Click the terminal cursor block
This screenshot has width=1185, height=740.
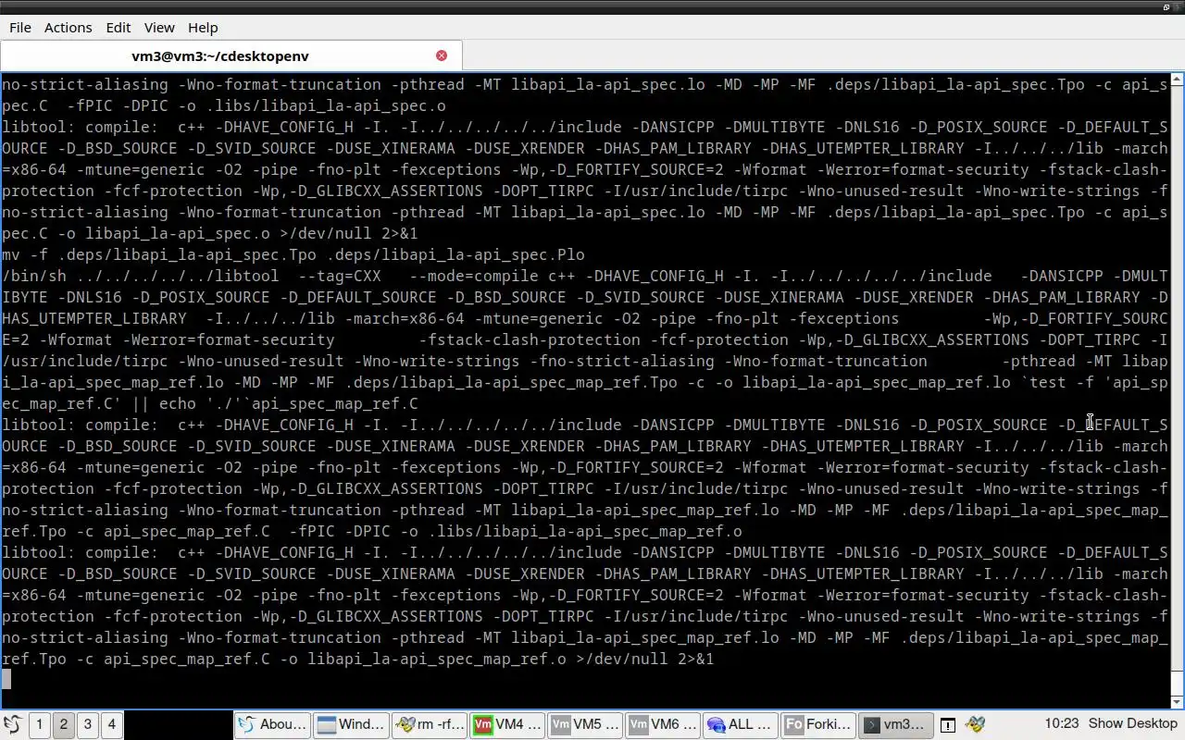[x=6, y=680]
